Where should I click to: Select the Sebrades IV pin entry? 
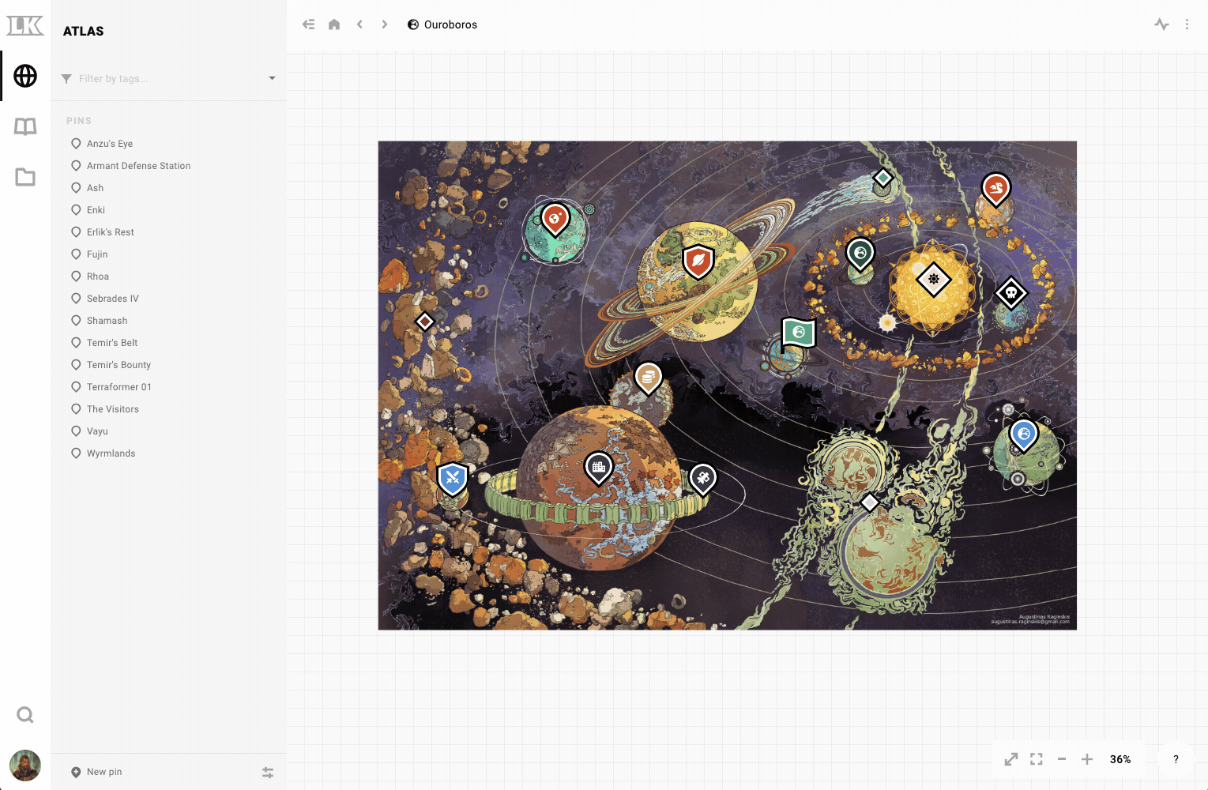168,299
